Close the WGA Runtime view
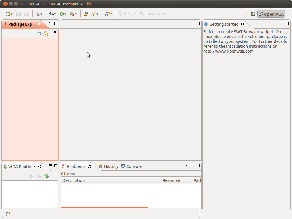The height and width of the screenshot is (219, 292). click(39, 166)
